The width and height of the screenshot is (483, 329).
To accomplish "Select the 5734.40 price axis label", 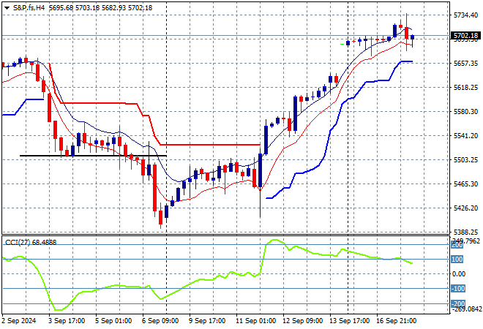I will pos(467,15).
